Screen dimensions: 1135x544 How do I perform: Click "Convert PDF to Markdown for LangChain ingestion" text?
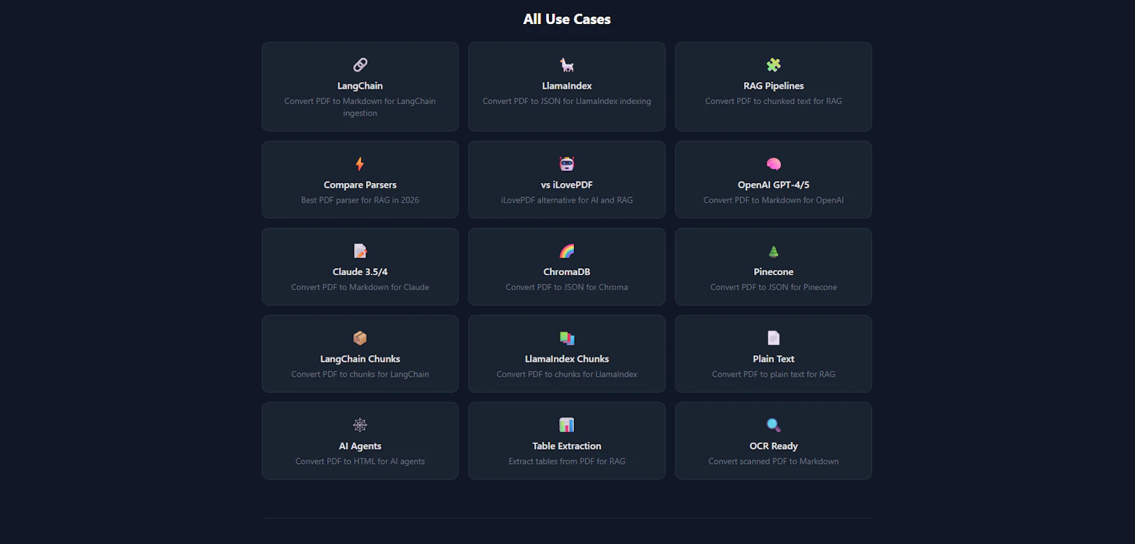(x=360, y=107)
